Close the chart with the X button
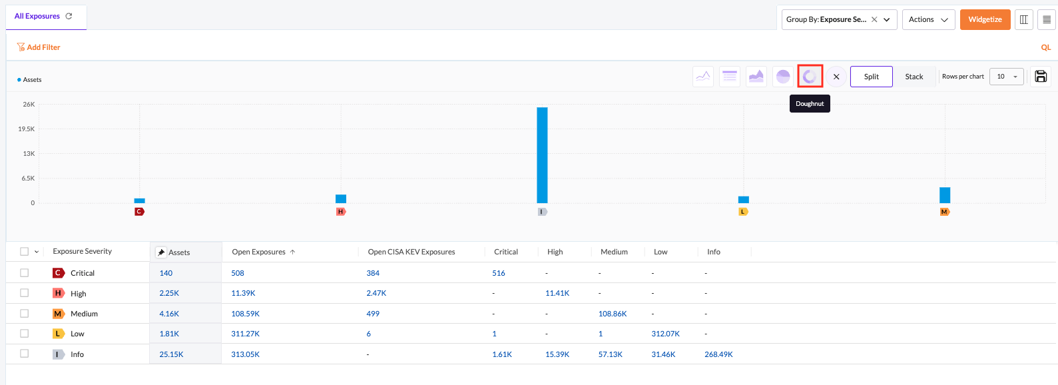This screenshot has width=1058, height=385. pyautogui.click(x=836, y=77)
